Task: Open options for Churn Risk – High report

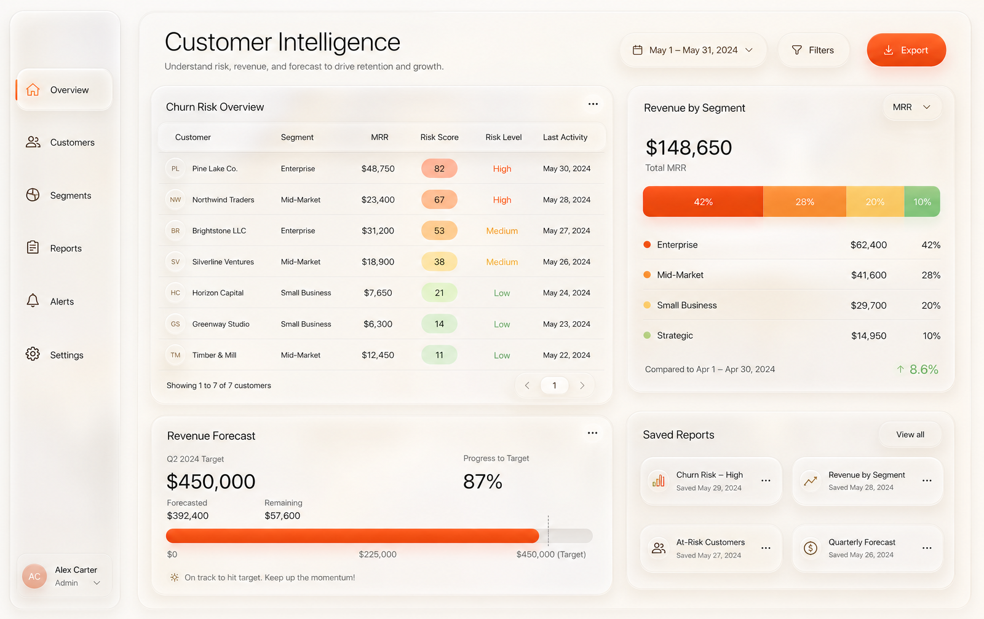Action: point(766,481)
